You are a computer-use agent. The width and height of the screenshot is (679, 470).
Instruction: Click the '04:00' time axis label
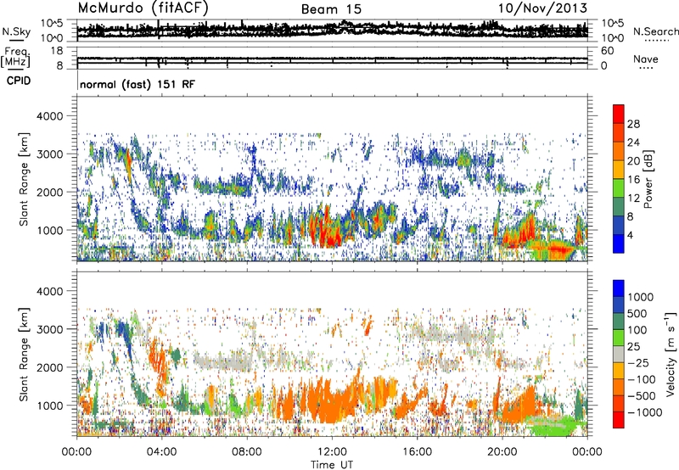click(161, 452)
